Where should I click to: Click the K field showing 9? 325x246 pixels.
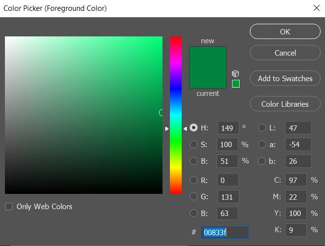coord(296,230)
